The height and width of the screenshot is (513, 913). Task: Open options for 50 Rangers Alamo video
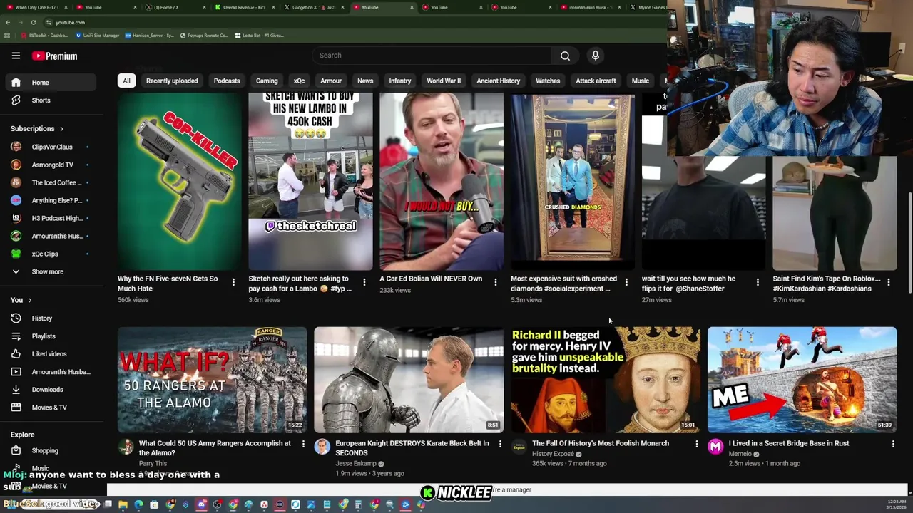(x=303, y=444)
